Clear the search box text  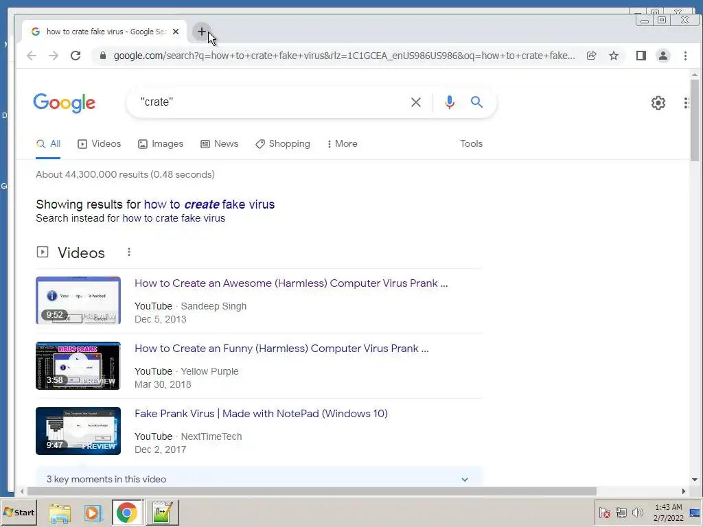(x=416, y=102)
